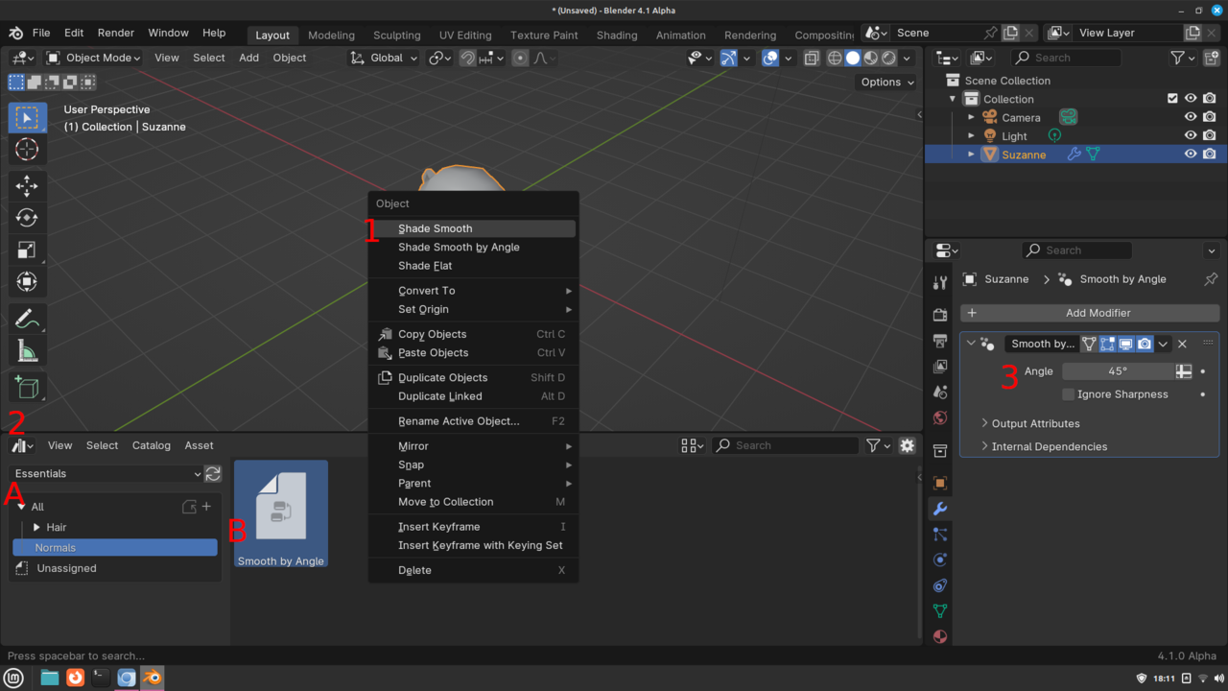Open the Material properties tab

(940, 636)
